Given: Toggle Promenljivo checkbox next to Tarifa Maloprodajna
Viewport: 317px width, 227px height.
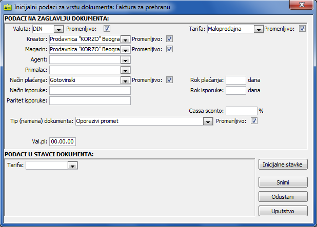Looking at the screenshot, I should 302,29.
